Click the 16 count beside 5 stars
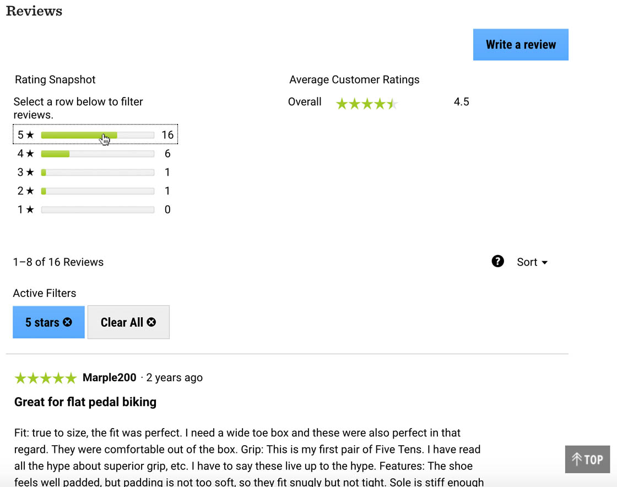 point(167,135)
